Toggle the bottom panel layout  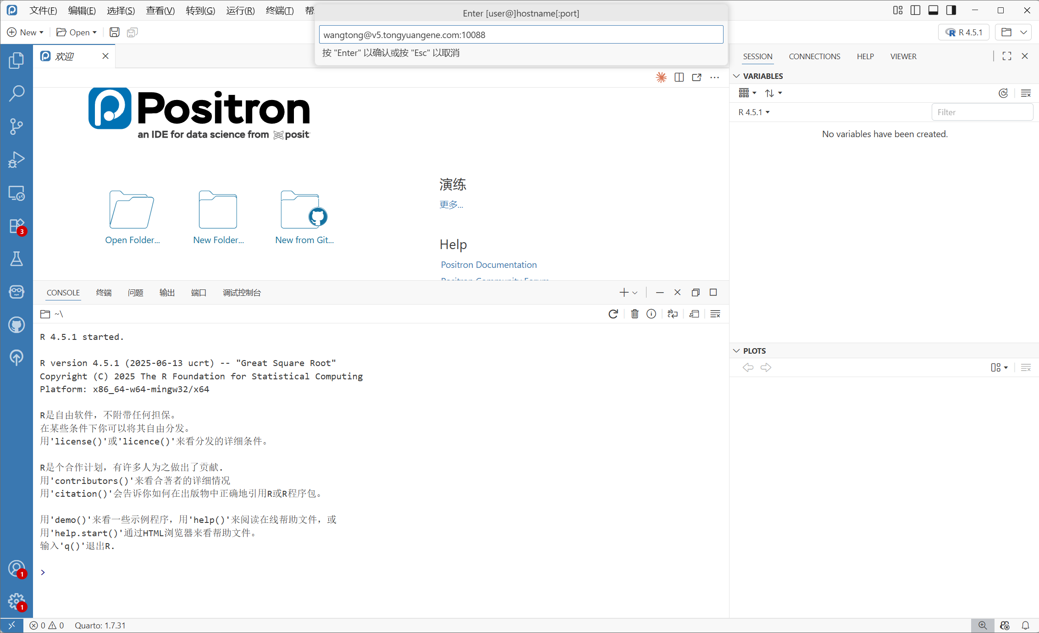coord(933,10)
